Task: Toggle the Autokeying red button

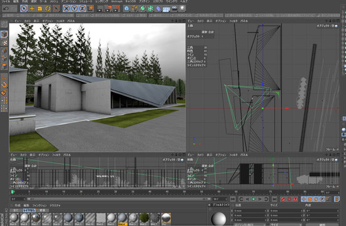Action: tap(289, 199)
